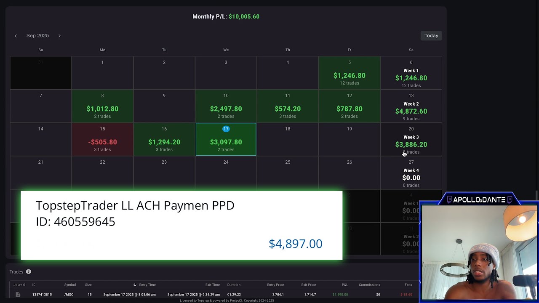The image size is (539, 303).
Task: Click the ACH payment amount $4,897.00
Action: (x=296, y=244)
